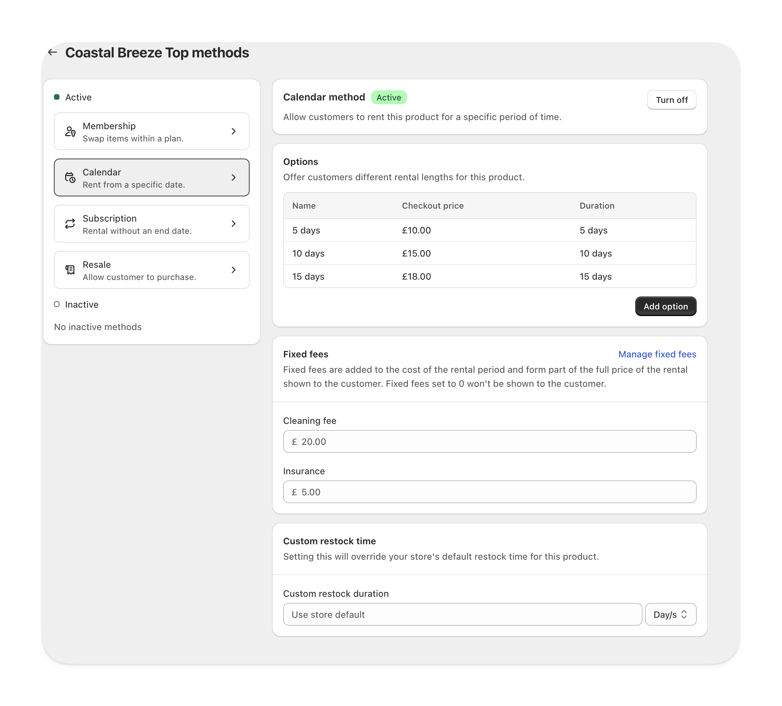782x706 pixels.
Task: Click the Subscription repeat icon
Action: pos(70,224)
